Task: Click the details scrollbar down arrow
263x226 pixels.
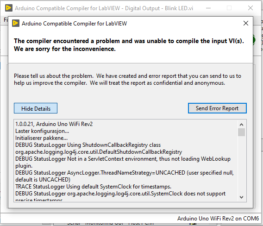Action: [x=241, y=197]
